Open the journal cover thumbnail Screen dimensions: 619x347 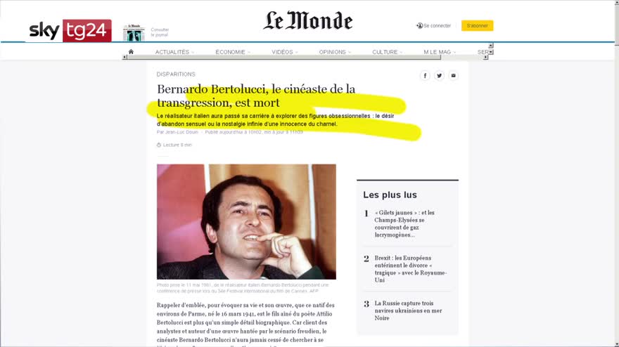[134, 33]
